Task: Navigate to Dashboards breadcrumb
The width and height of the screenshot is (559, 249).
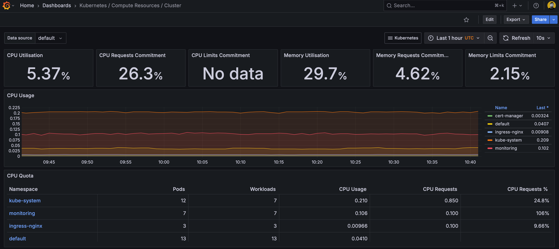Action: (57, 6)
